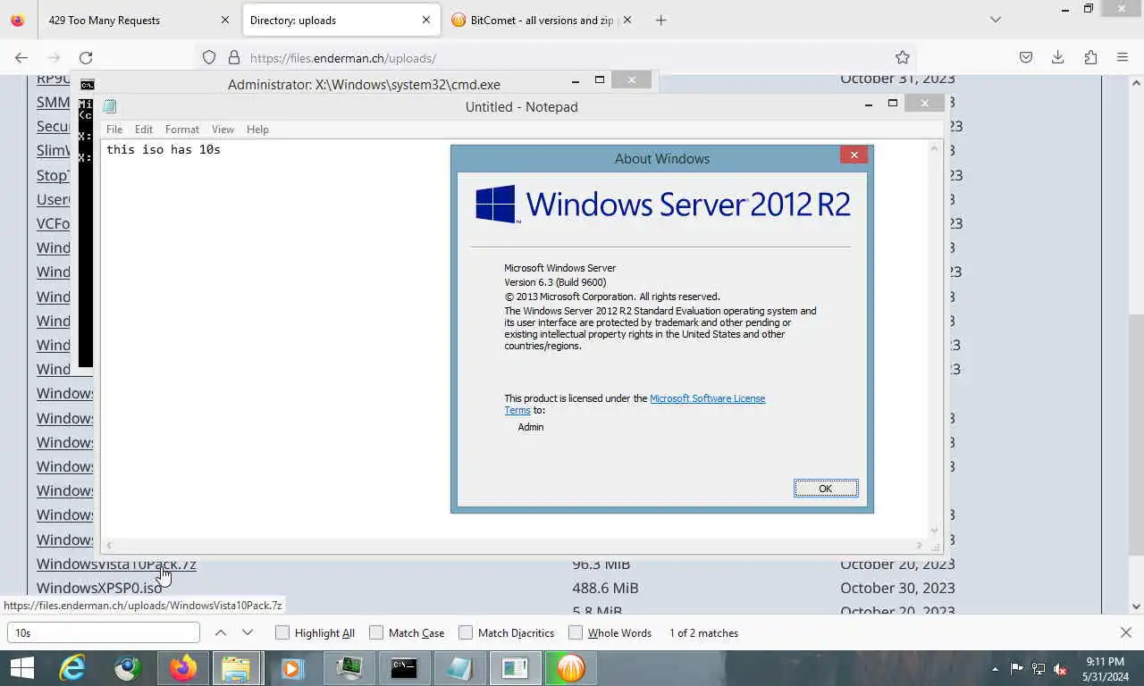Image resolution: width=1144 pixels, height=686 pixels.
Task: Open the About Windows taskbar item
Action: coord(516,668)
